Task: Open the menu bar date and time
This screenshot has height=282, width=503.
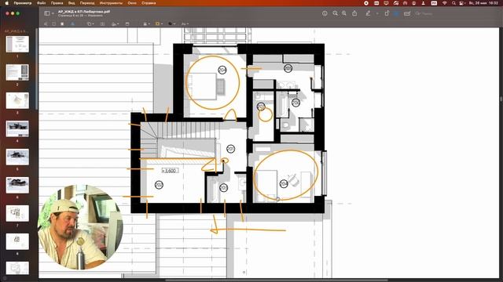Action: pyautogui.click(x=483, y=3)
